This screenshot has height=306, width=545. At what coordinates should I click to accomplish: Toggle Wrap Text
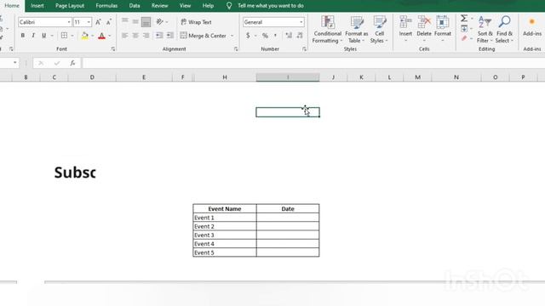pos(196,22)
